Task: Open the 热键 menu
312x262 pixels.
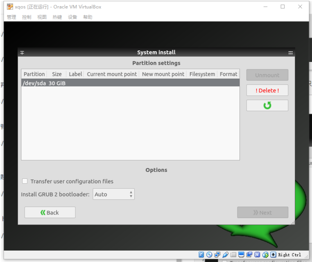Action: point(57,17)
